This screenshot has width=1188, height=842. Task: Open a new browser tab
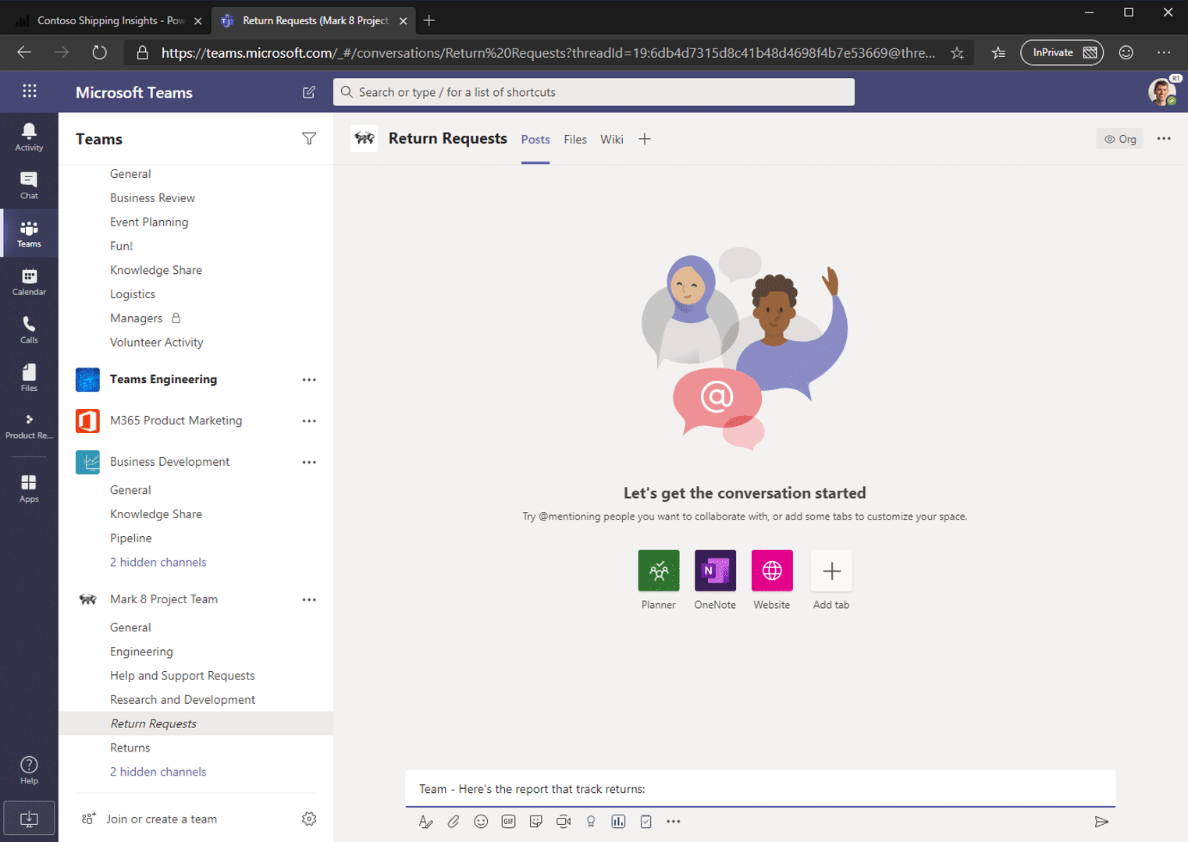[429, 21]
